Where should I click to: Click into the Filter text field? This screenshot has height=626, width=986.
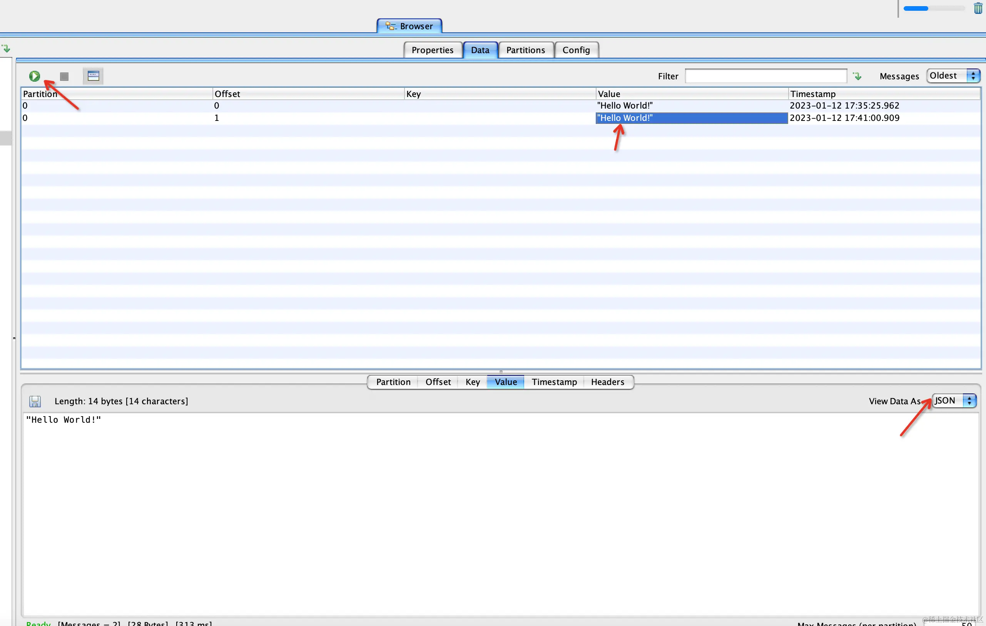pyautogui.click(x=766, y=76)
